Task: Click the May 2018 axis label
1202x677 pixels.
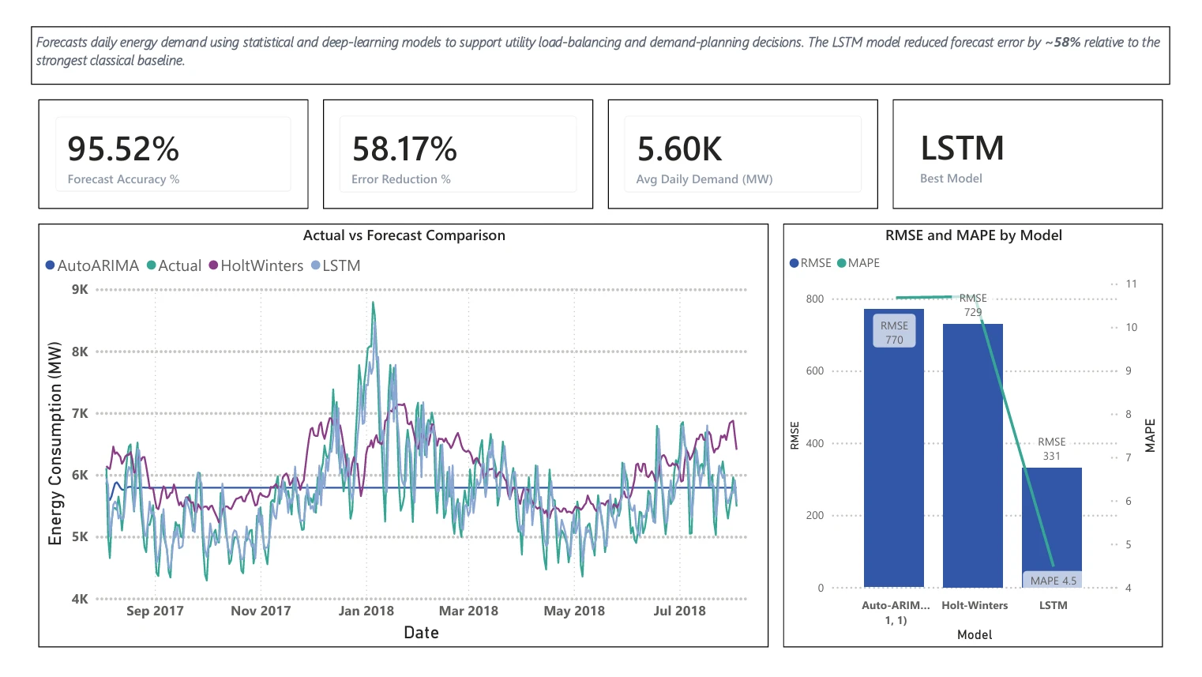Action: (x=574, y=611)
